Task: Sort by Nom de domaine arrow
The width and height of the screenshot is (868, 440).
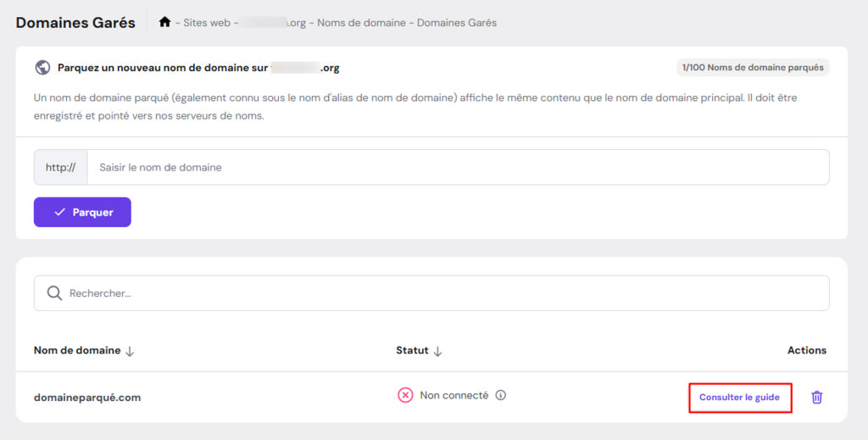Action: (x=130, y=351)
